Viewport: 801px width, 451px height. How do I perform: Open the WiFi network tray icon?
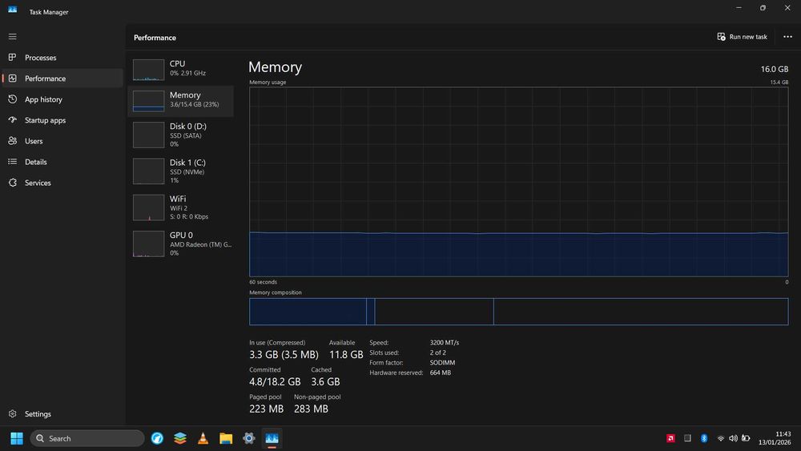click(720, 438)
